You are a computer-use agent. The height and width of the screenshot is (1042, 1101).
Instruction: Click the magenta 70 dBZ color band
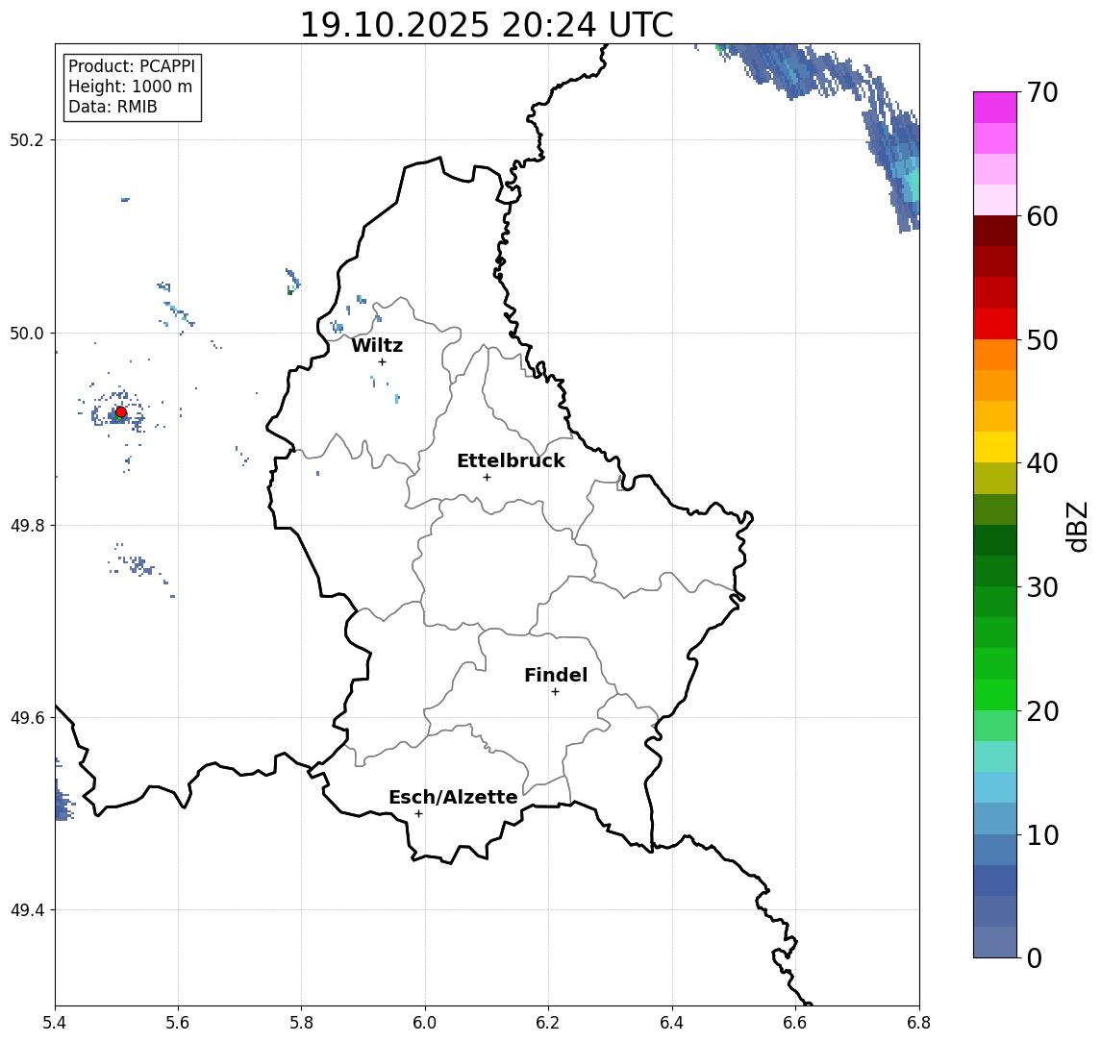point(995,107)
